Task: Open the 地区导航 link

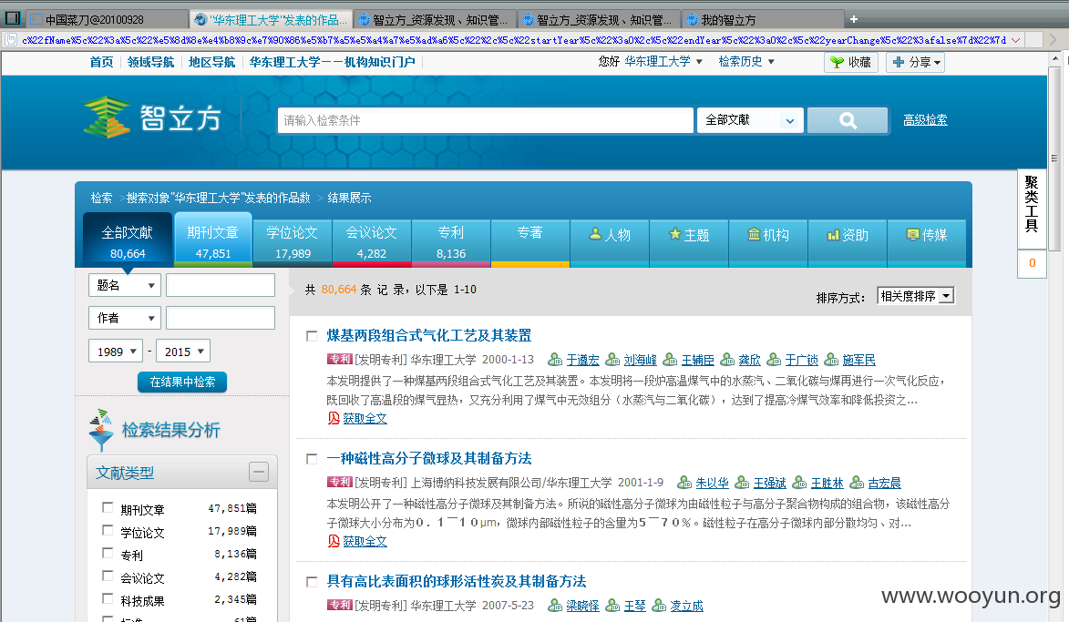Action: coord(212,62)
